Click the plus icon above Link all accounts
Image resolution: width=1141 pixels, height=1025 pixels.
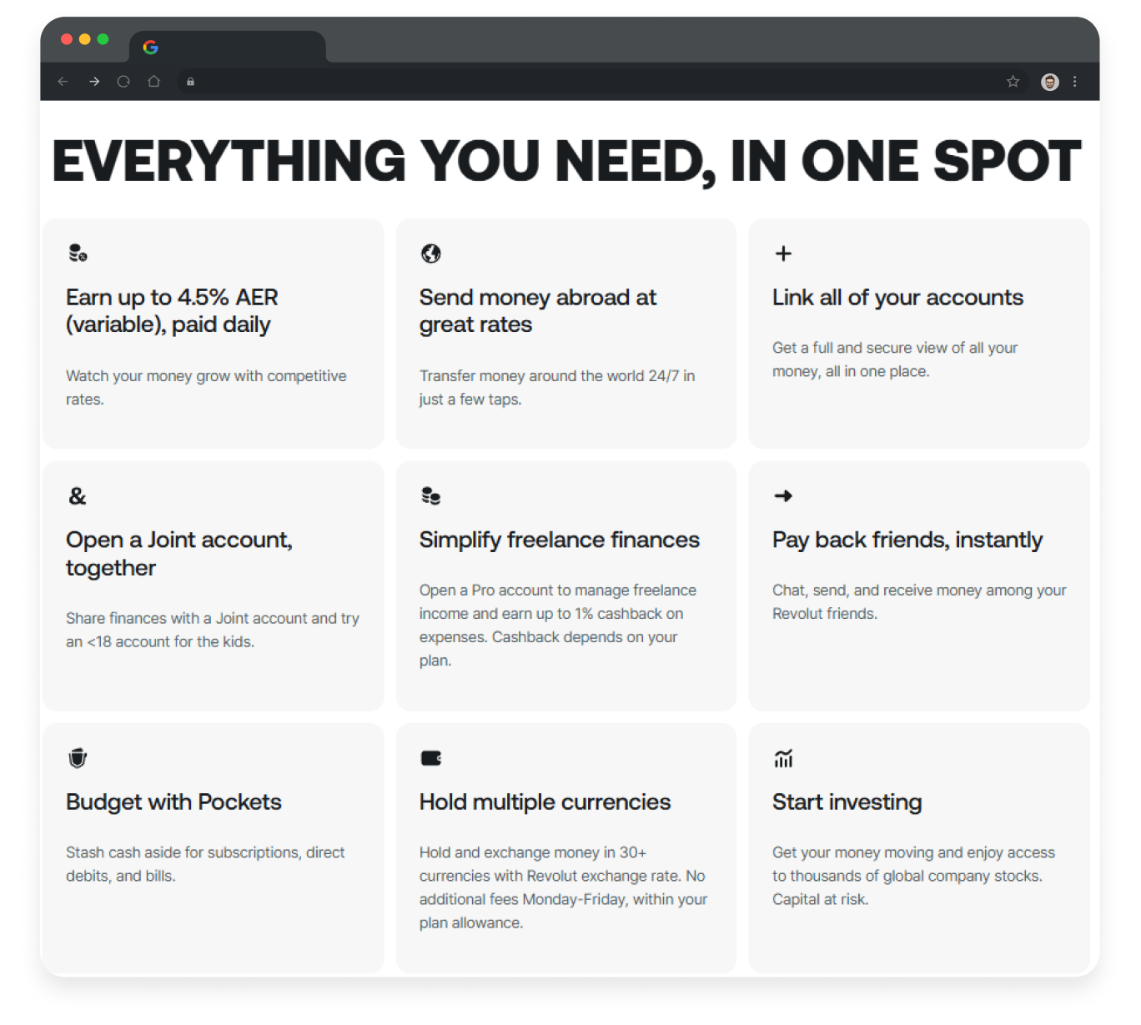coord(783,254)
